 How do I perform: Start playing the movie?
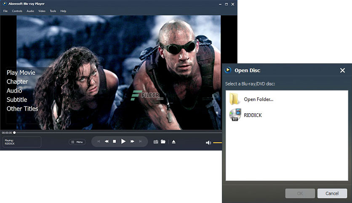(123, 141)
